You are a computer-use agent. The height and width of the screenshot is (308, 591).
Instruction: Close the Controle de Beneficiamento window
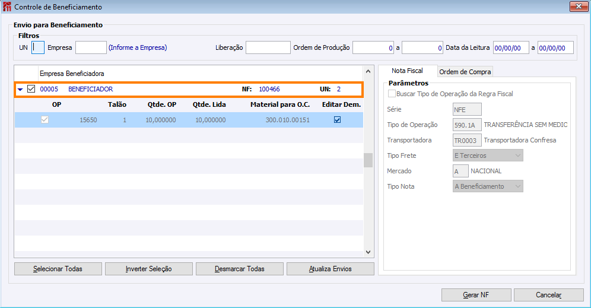579,6
